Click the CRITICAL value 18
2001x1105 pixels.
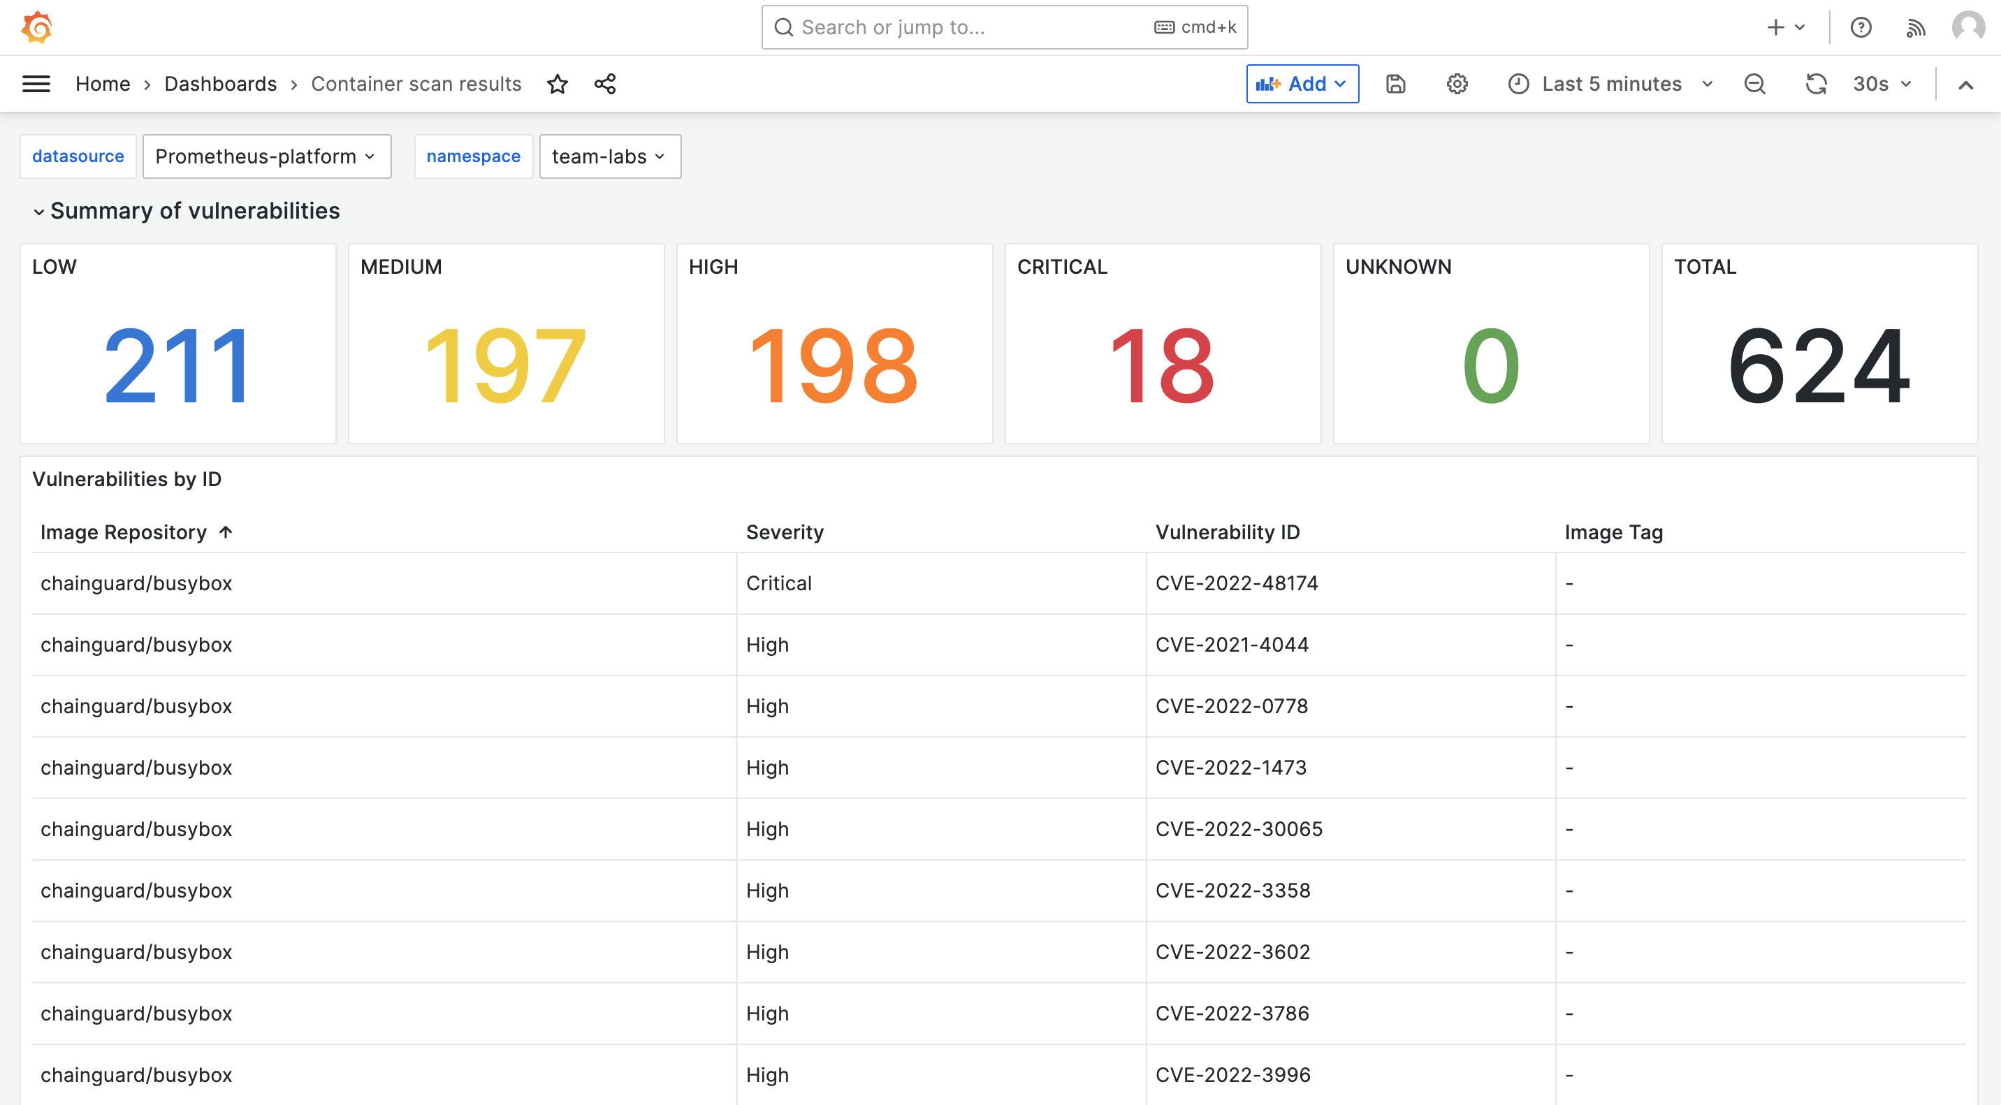1162,366
